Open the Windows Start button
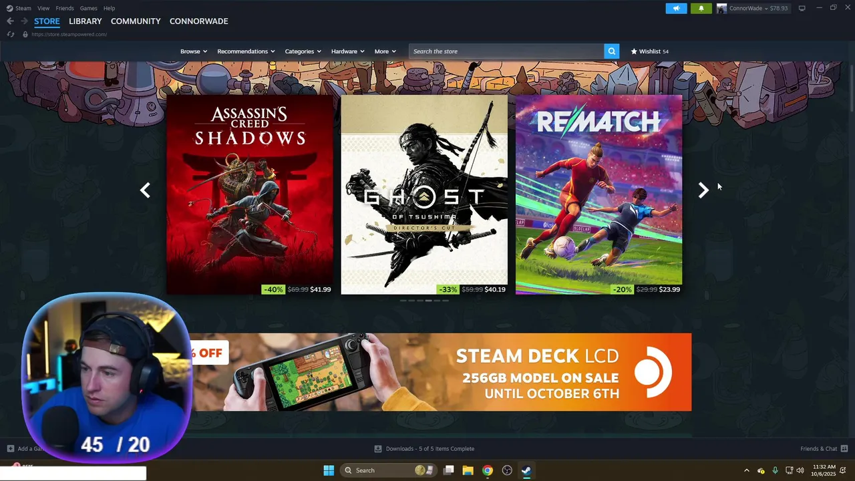The width and height of the screenshot is (855, 481). (x=329, y=470)
